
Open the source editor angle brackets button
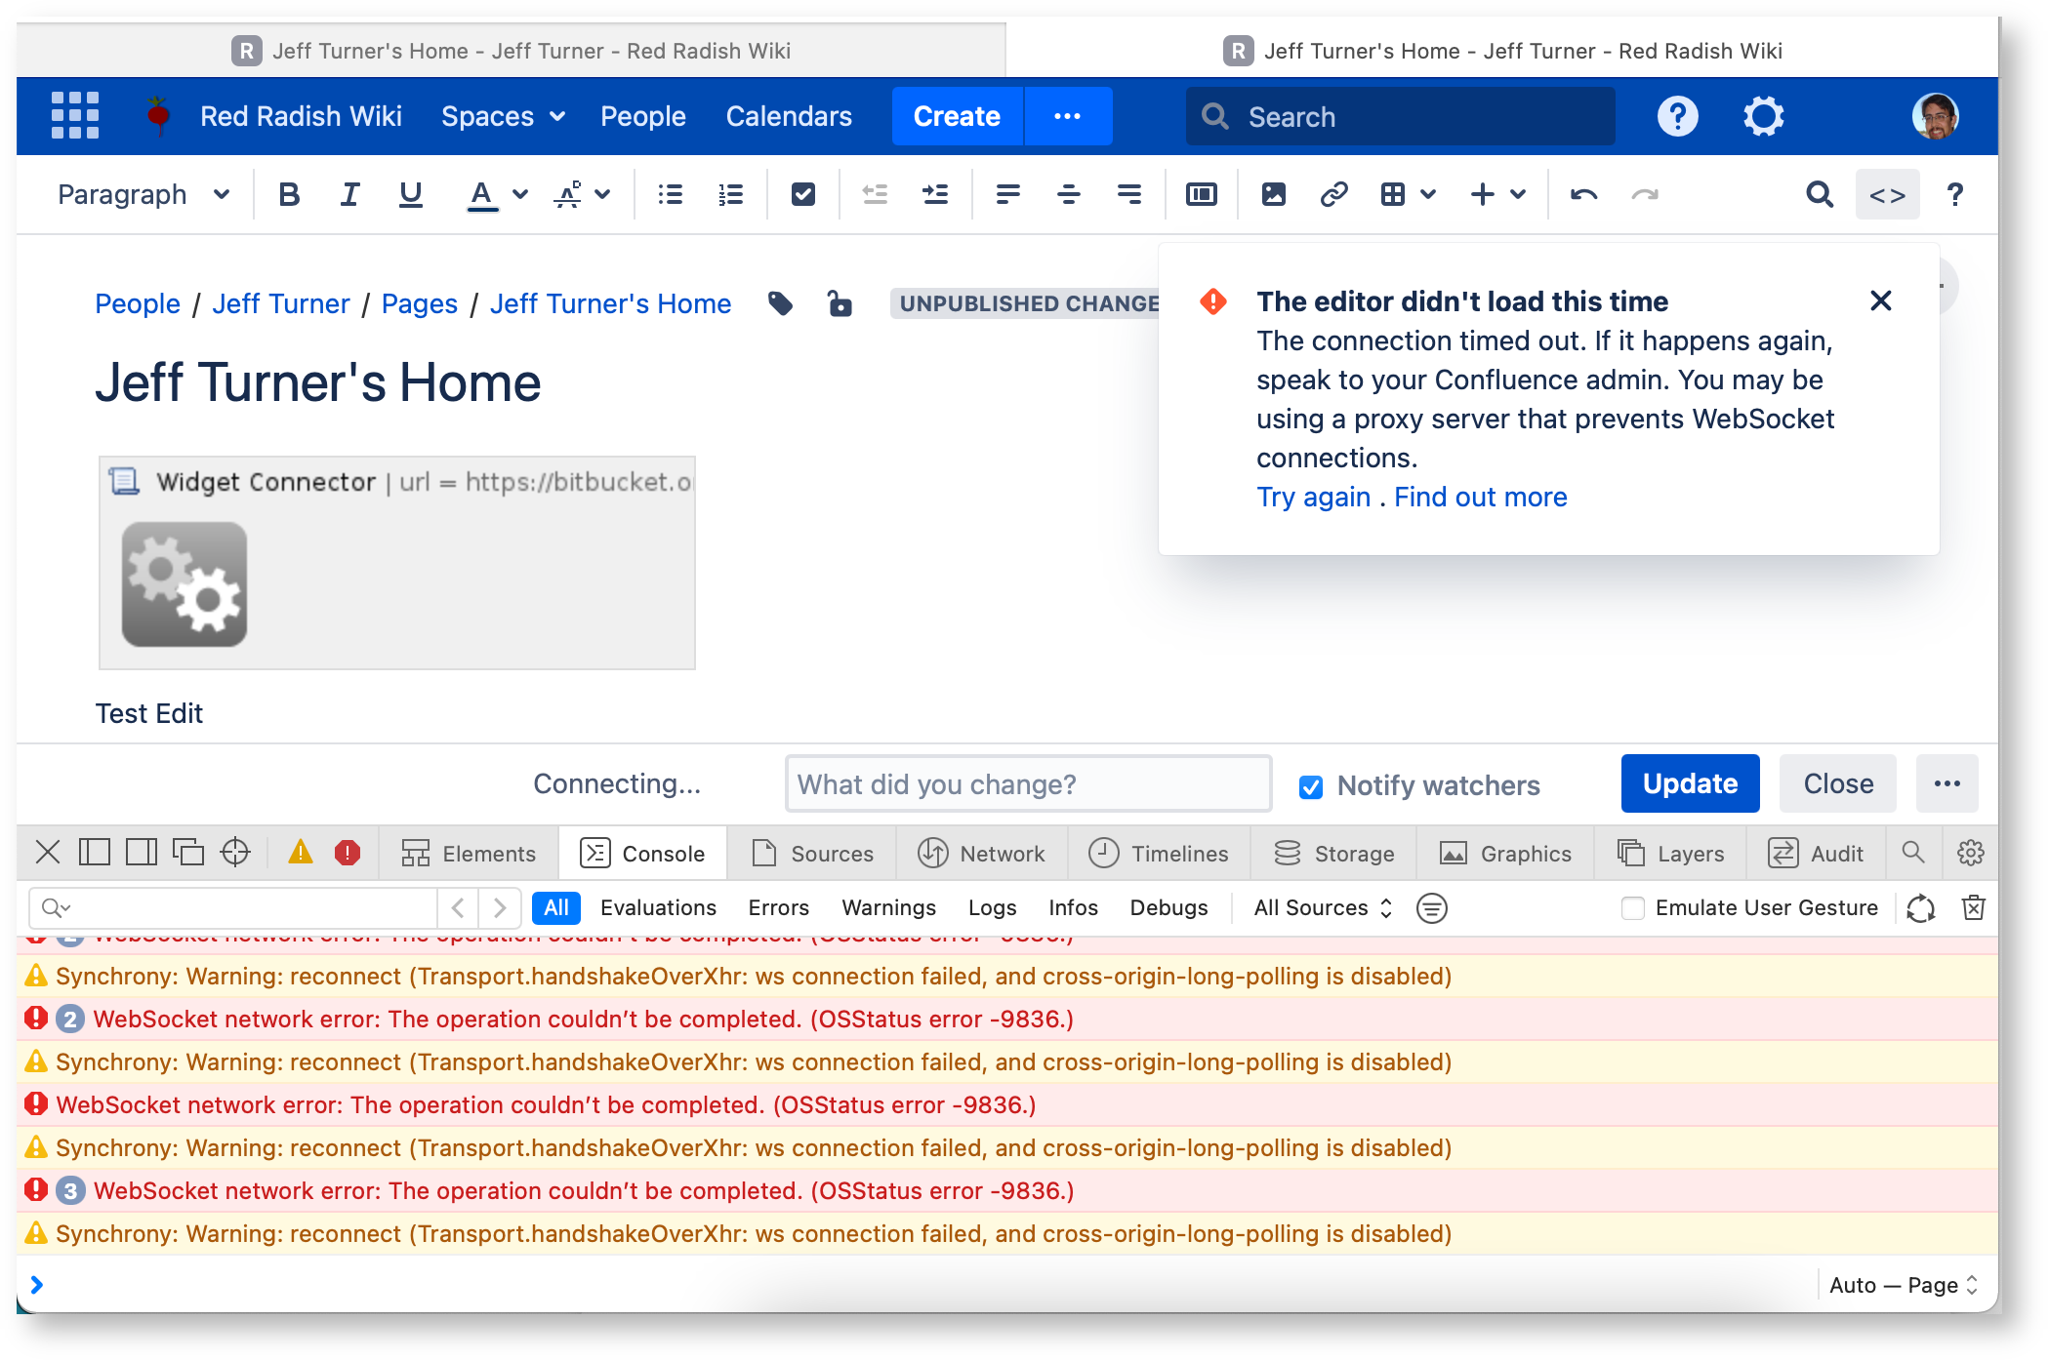pos(1887,194)
